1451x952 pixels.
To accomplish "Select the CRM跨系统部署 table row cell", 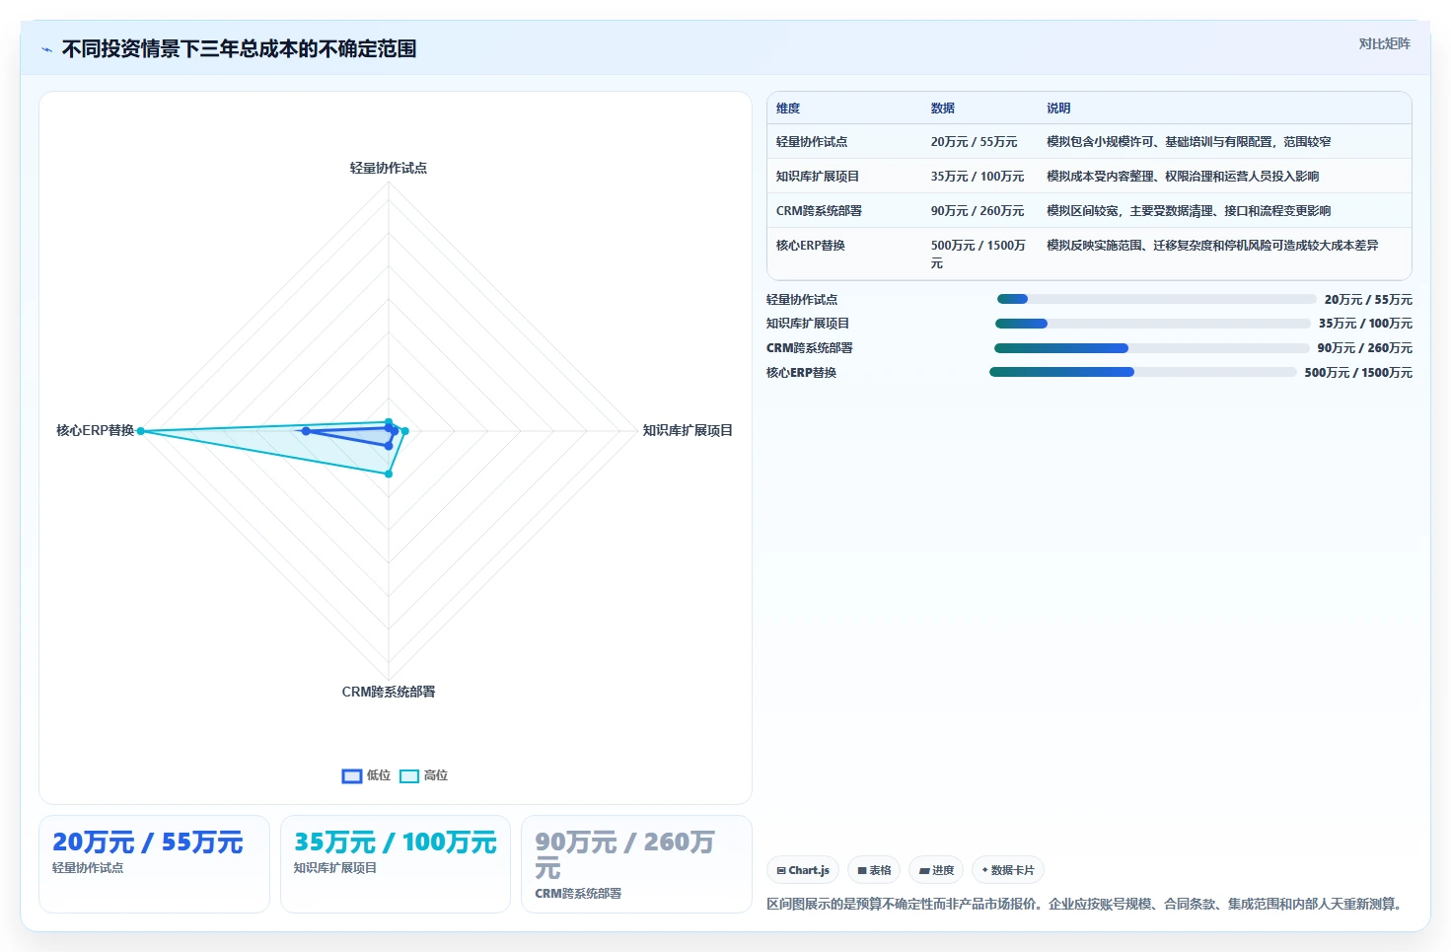I will [820, 211].
